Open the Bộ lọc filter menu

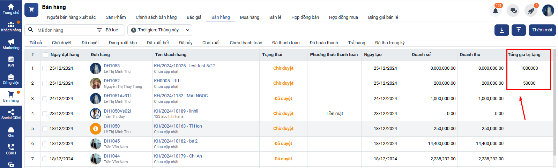[x=107, y=30]
